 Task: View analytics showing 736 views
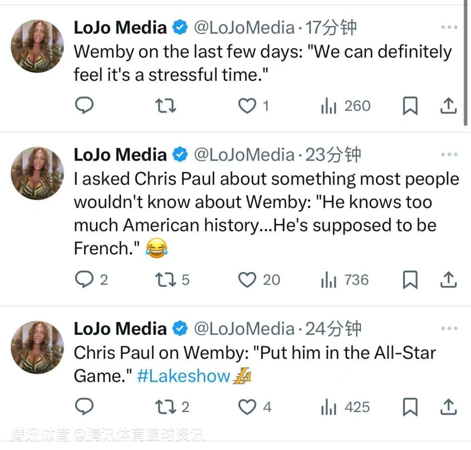click(x=345, y=280)
